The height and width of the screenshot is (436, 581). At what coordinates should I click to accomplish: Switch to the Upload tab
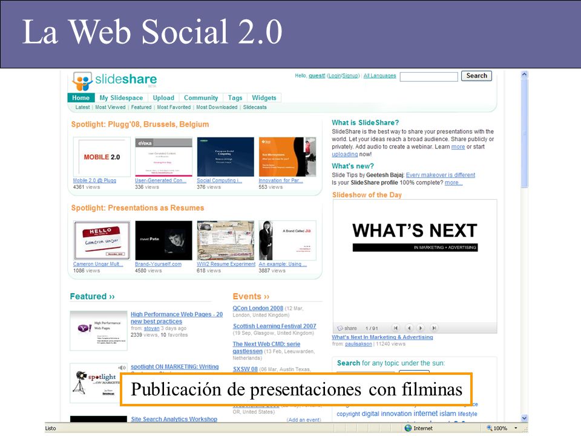pos(163,97)
